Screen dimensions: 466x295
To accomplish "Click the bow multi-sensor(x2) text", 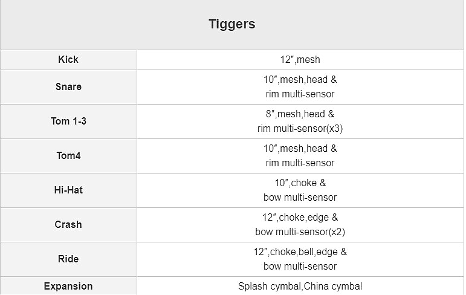I will click(300, 232).
